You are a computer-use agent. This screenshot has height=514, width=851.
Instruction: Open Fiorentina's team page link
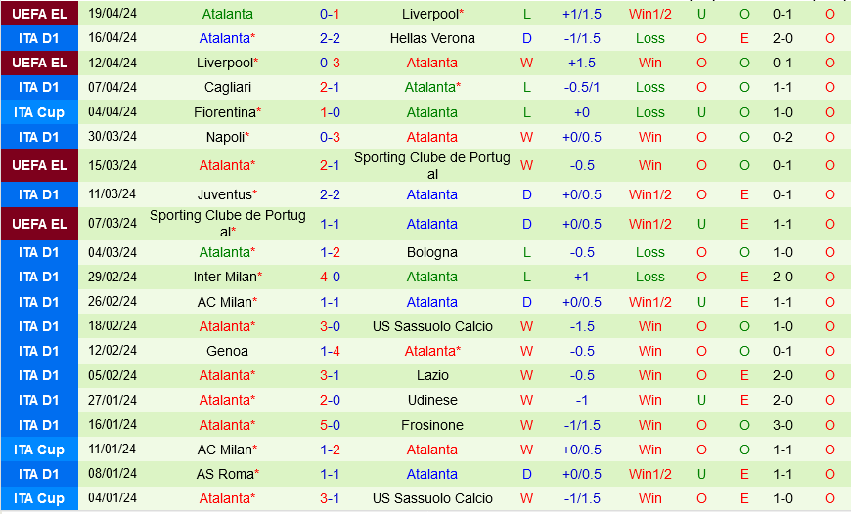coord(224,112)
